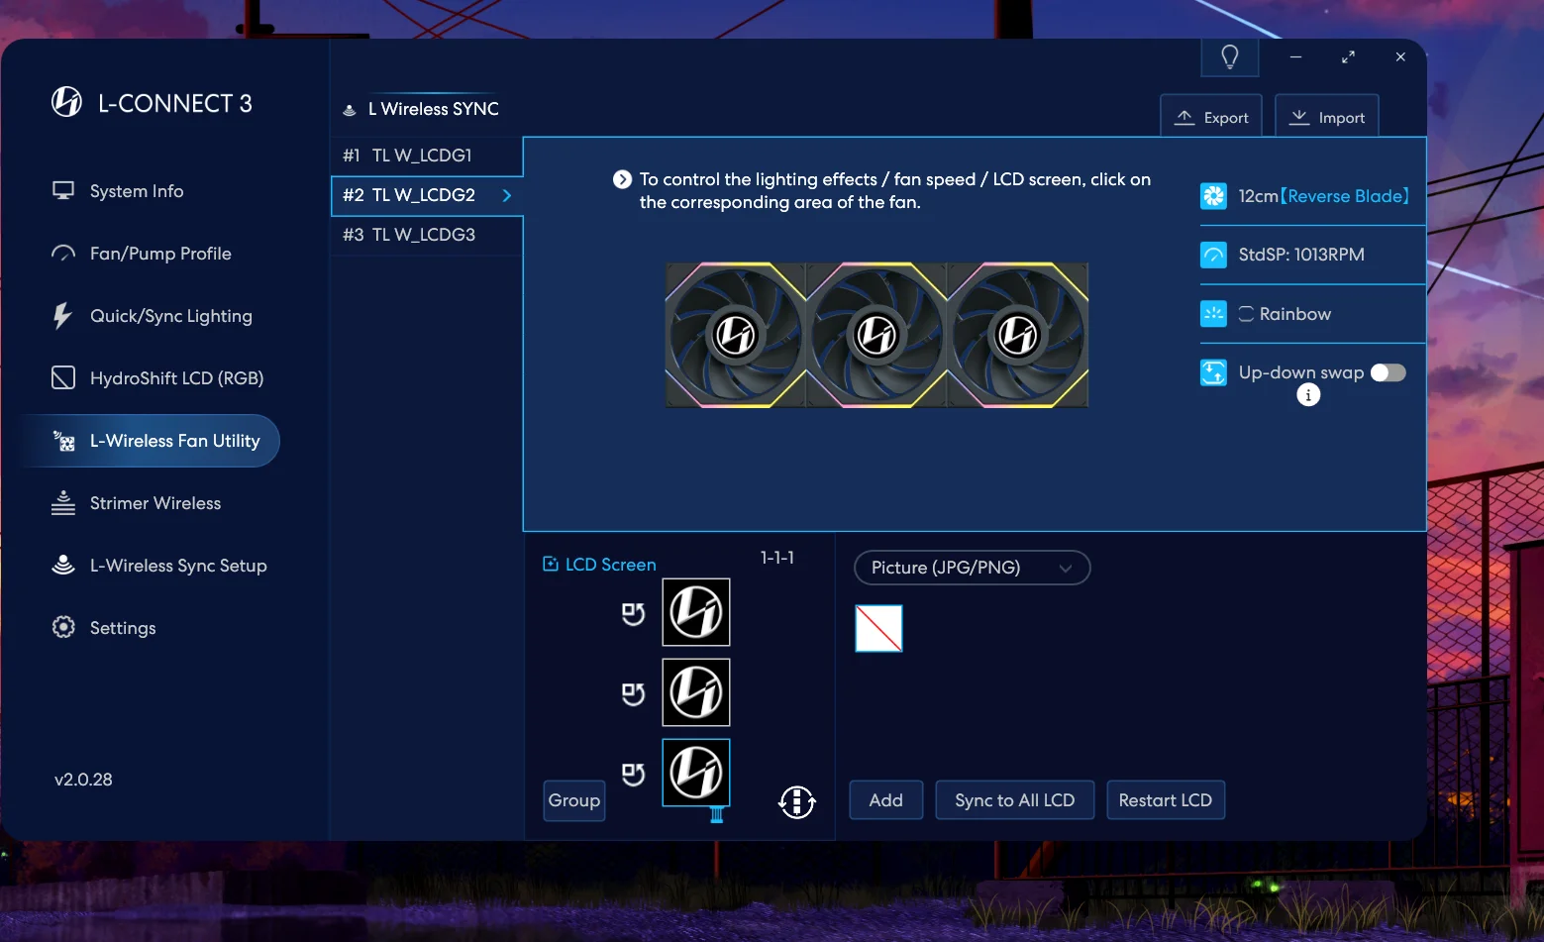Click the 12cm Reverse Blade fan icon
The image size is (1544, 942).
point(1213,196)
